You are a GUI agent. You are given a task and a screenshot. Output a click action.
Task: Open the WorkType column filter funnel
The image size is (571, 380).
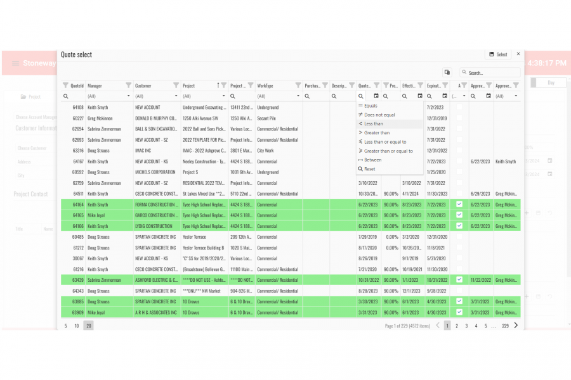(x=298, y=85)
